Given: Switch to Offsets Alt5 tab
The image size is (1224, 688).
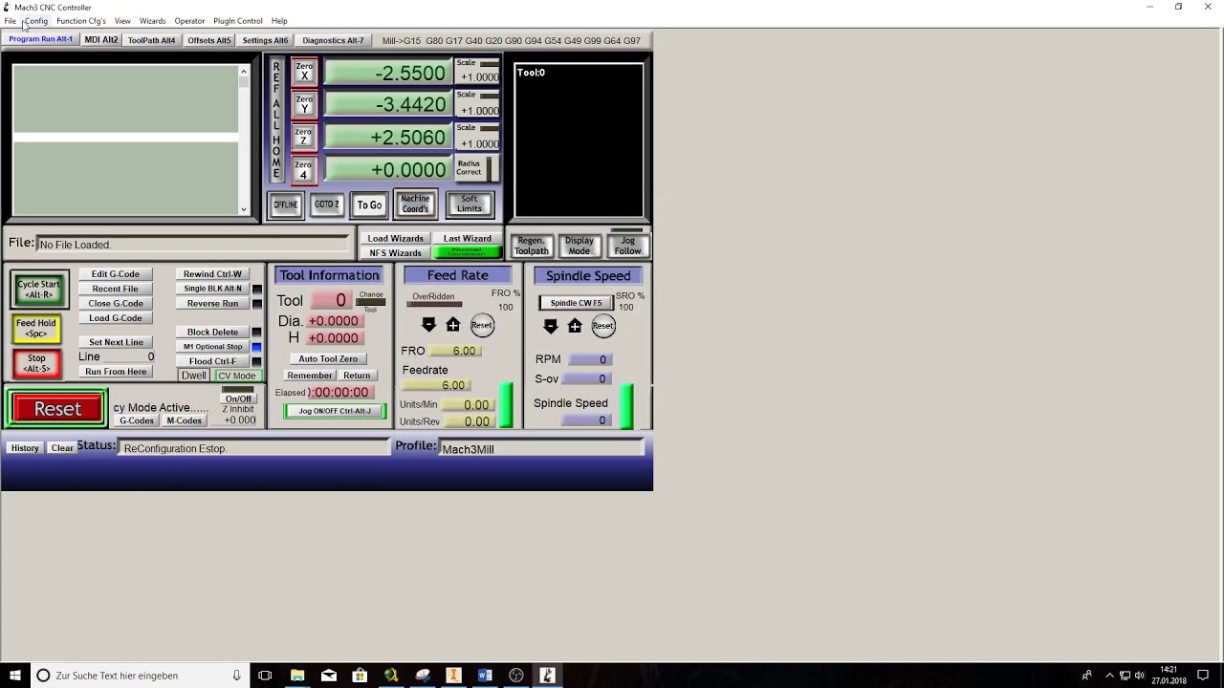Looking at the screenshot, I should click(x=209, y=40).
